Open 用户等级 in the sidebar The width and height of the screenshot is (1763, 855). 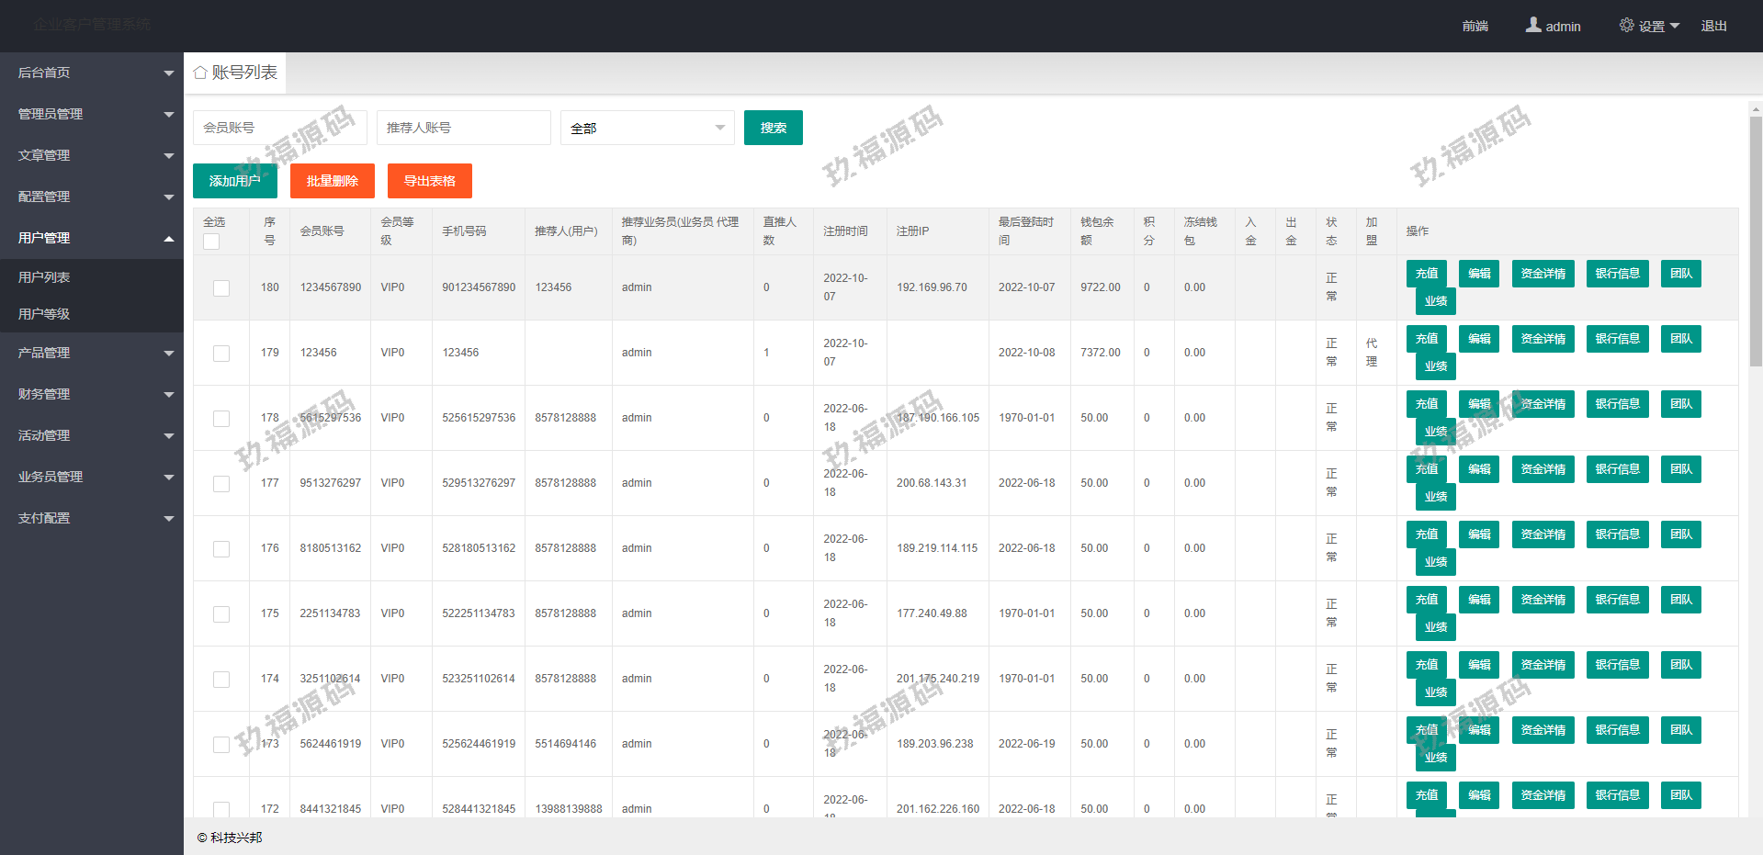(44, 314)
